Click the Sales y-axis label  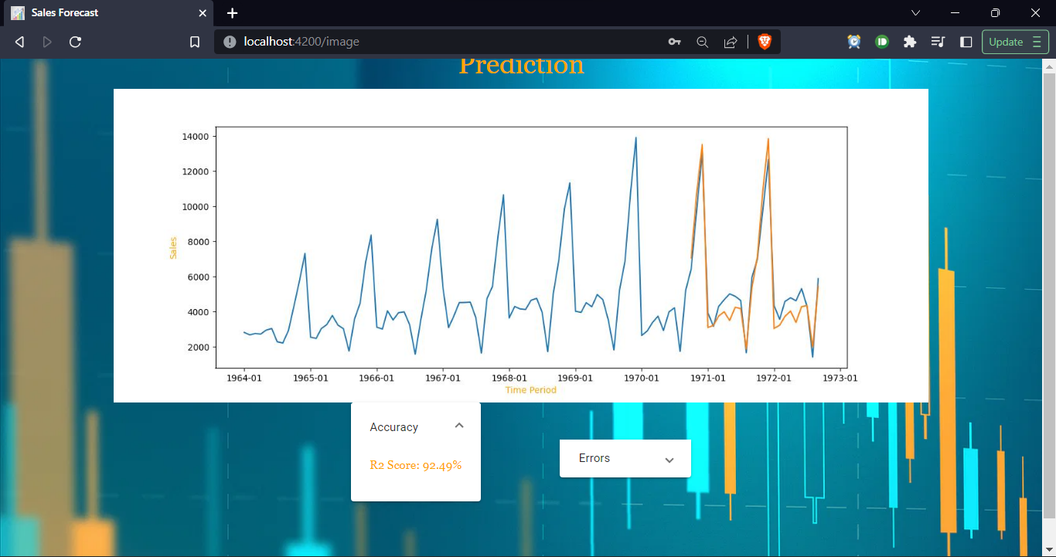click(x=173, y=248)
